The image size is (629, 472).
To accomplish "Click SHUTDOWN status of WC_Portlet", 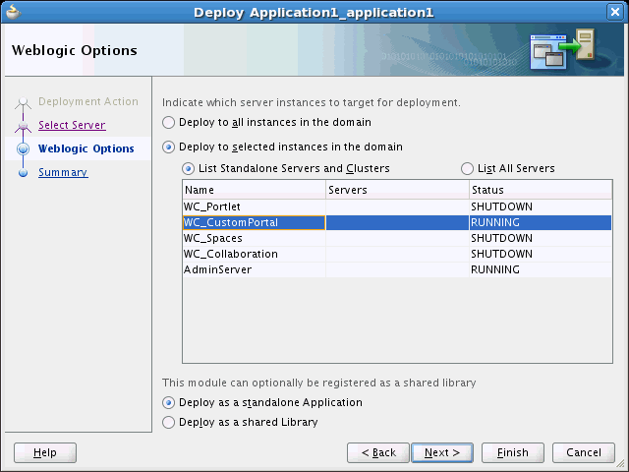I will (x=501, y=206).
